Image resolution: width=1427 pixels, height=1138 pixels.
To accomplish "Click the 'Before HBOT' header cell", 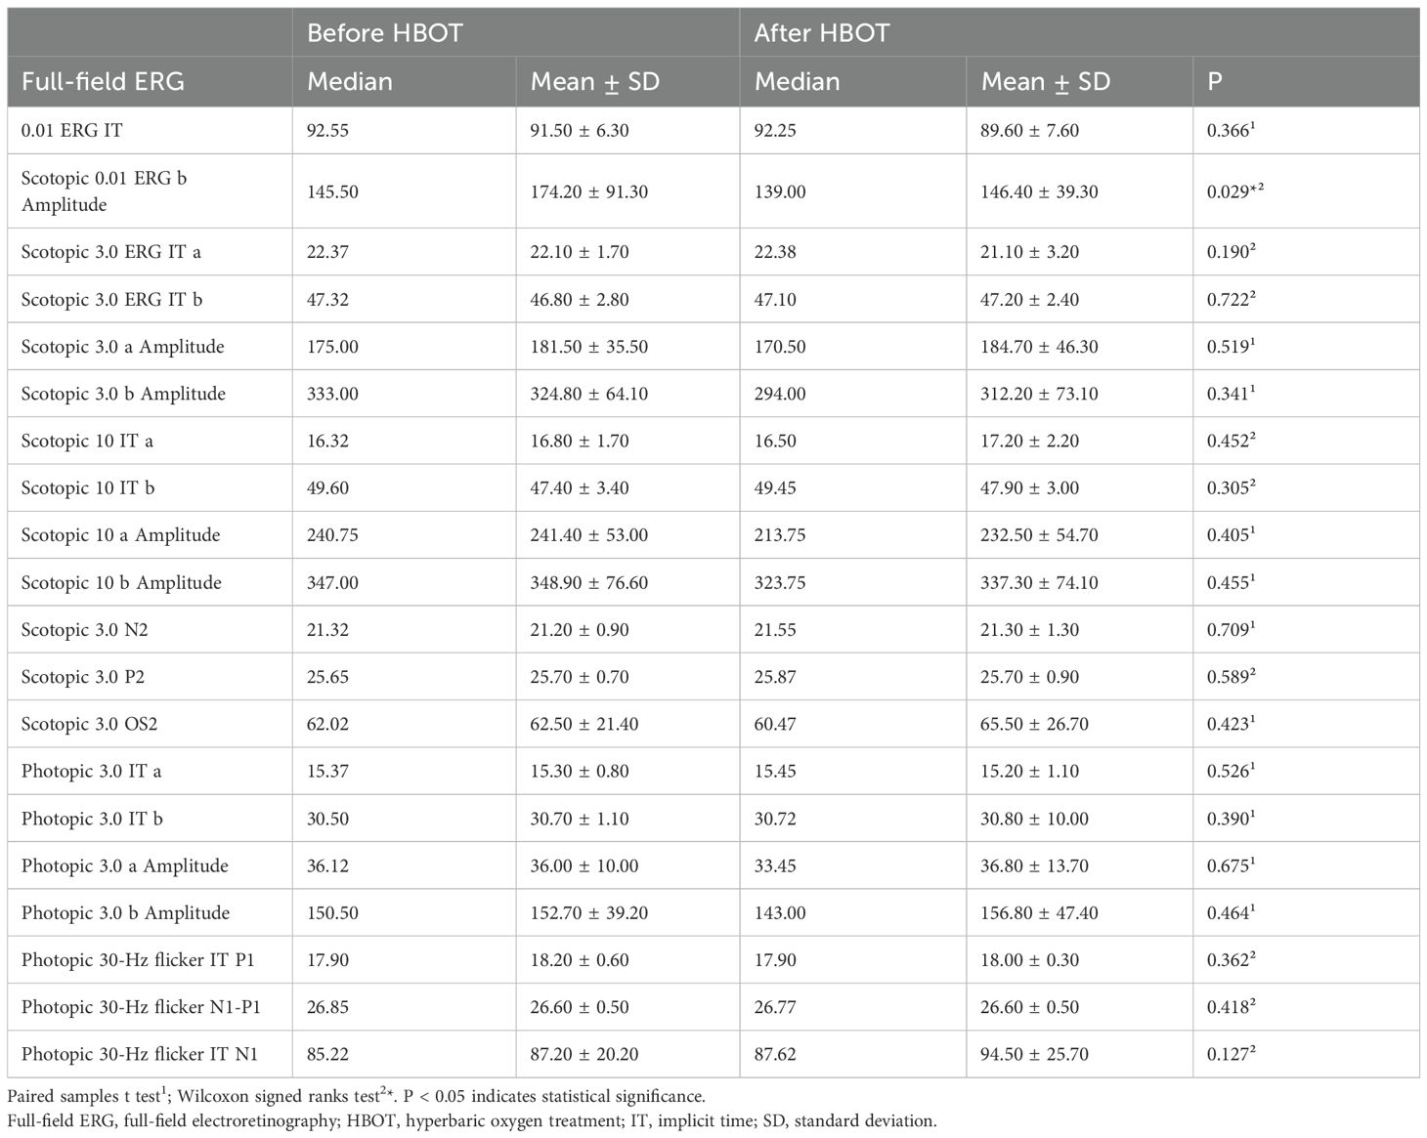I will pos(384,33).
